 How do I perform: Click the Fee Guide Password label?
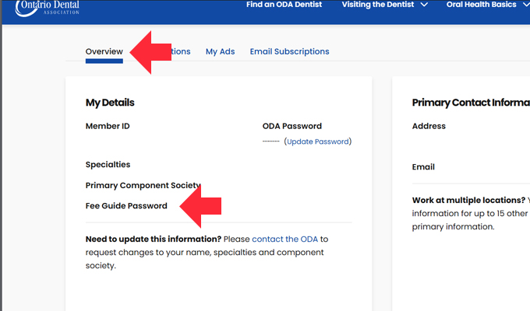coord(126,206)
